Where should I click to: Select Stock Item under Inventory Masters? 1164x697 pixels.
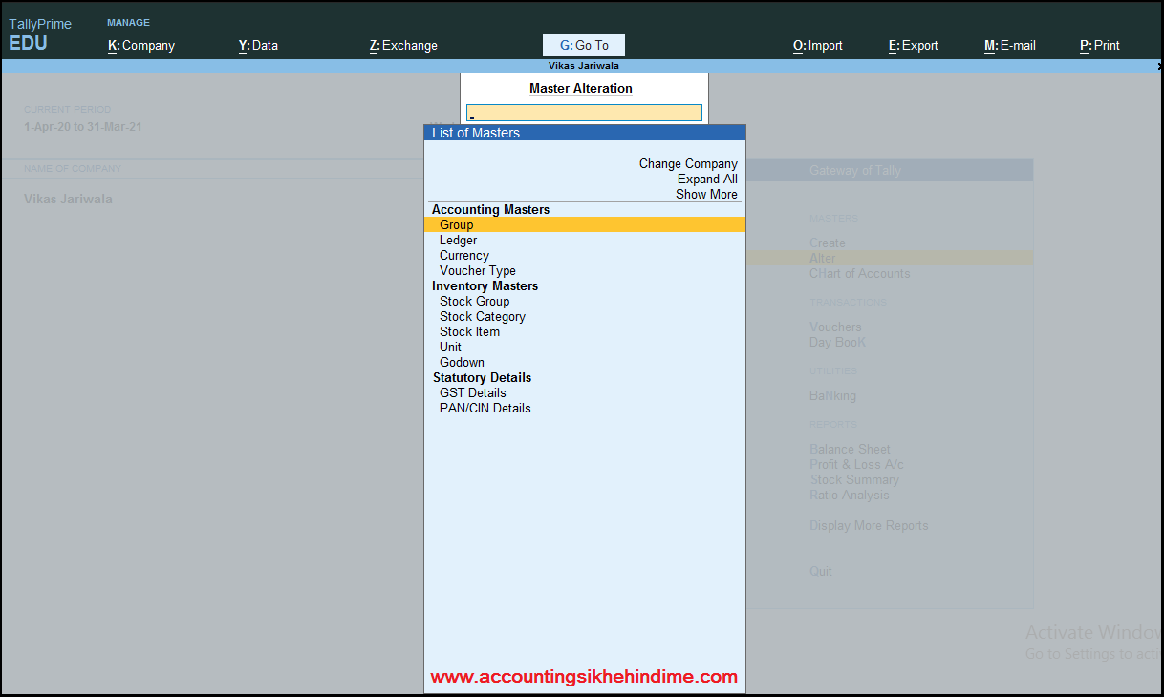pyautogui.click(x=469, y=331)
